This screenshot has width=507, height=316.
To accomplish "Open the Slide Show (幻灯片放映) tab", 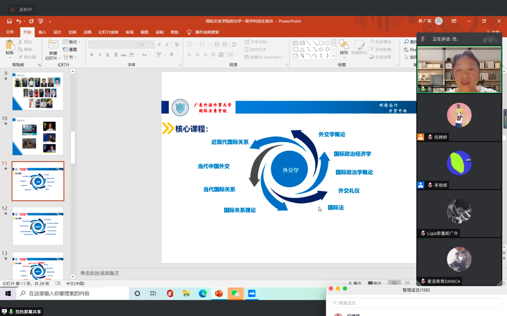I will (x=108, y=33).
